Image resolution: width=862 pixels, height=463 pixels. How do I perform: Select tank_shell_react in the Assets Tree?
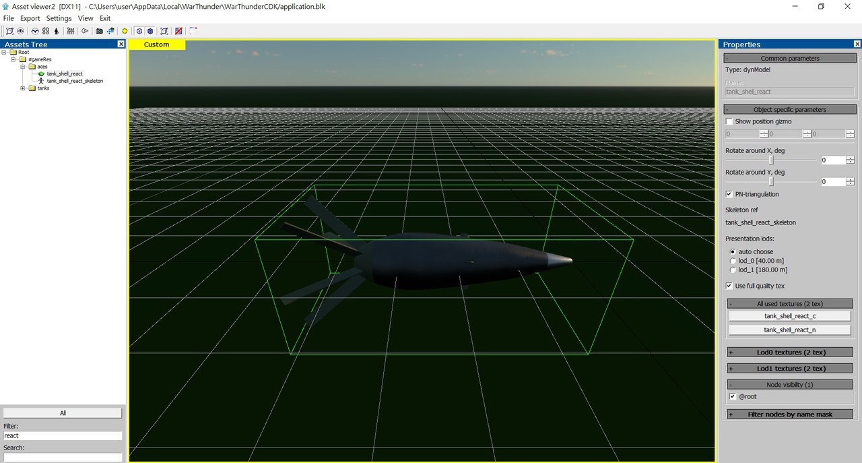click(x=65, y=73)
